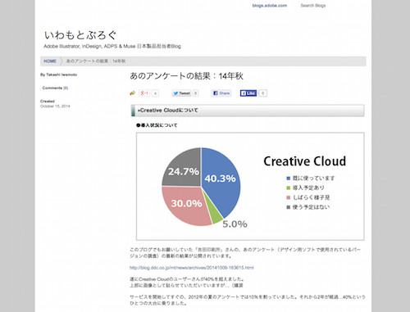Click the Tweet count bubble

pyautogui.click(x=195, y=93)
